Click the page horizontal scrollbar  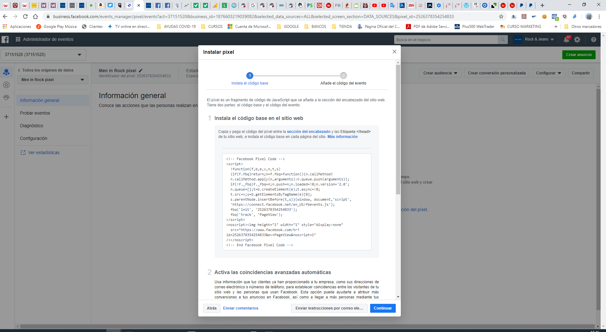point(307,326)
